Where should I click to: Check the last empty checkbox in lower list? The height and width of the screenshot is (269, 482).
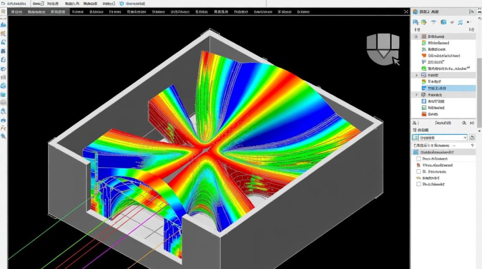tap(418, 184)
